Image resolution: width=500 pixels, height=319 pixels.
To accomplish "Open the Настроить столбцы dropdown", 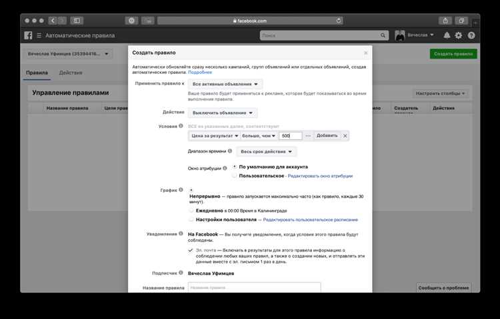I will [440, 93].
